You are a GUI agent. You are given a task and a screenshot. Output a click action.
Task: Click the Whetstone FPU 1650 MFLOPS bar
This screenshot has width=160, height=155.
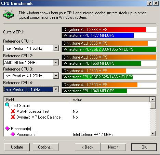102,63
